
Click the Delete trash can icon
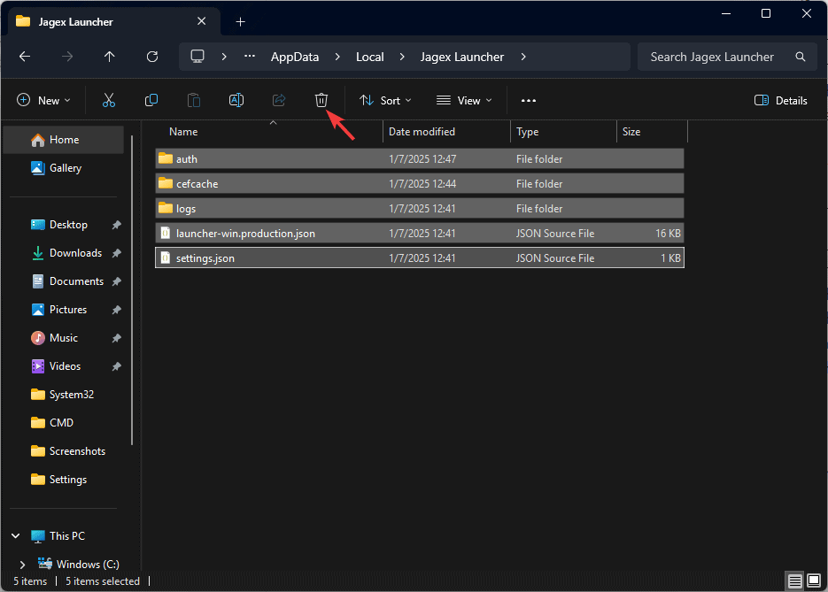[321, 100]
